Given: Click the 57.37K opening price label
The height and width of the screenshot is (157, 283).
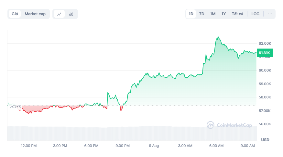Looking at the screenshot, I should 15,106.
